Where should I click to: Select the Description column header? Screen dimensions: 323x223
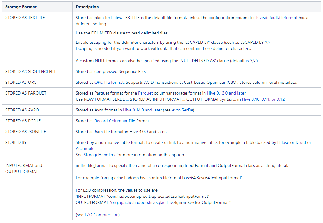(x=197, y=7)
